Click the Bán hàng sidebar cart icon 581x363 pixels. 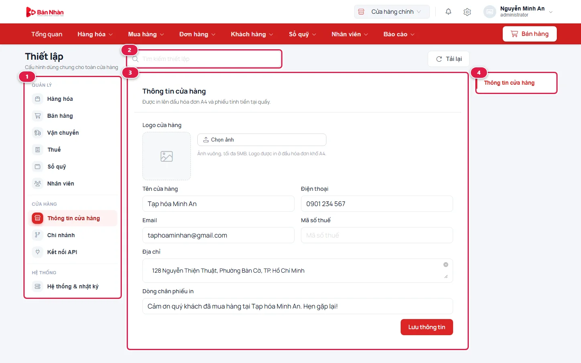tap(38, 116)
